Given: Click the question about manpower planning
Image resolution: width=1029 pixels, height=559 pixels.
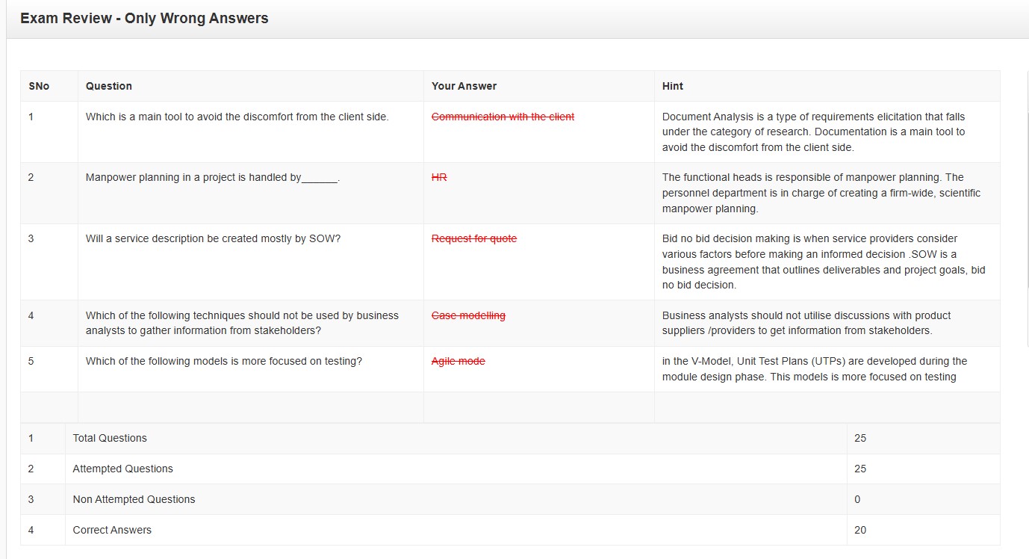Looking at the screenshot, I should pyautogui.click(x=213, y=177).
